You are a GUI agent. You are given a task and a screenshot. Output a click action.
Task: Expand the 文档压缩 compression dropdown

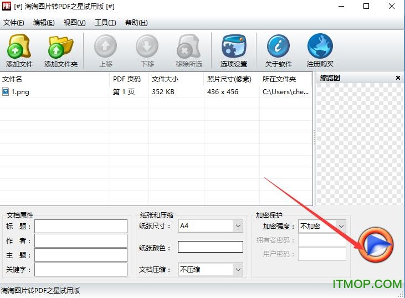coord(238,270)
